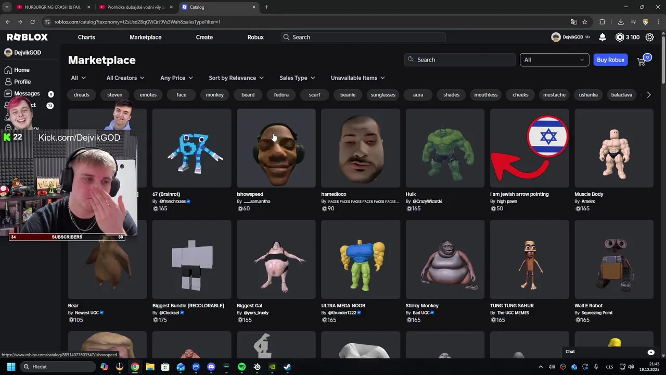
Task: Open the Chat panel at bottom right
Action: (x=610, y=352)
